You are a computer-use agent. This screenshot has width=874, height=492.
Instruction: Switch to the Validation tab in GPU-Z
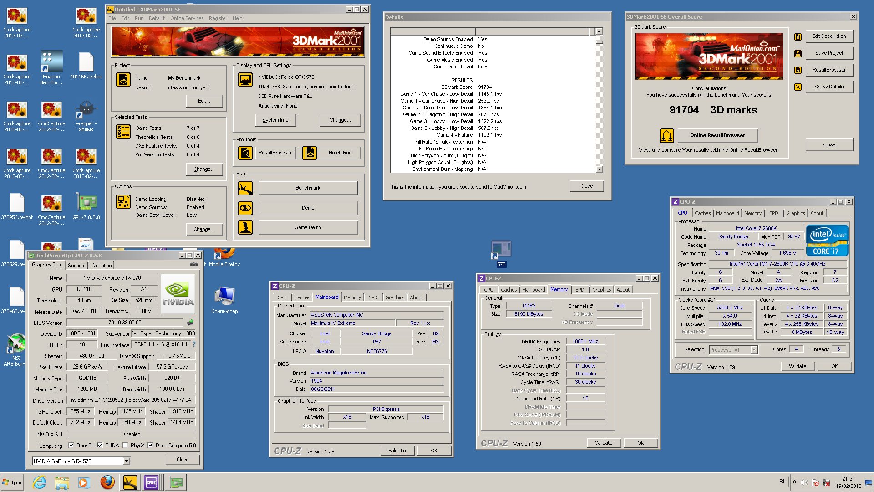101,266
